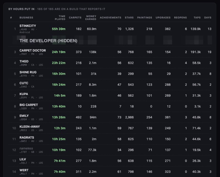Click the Business column header

coord(26,18)
